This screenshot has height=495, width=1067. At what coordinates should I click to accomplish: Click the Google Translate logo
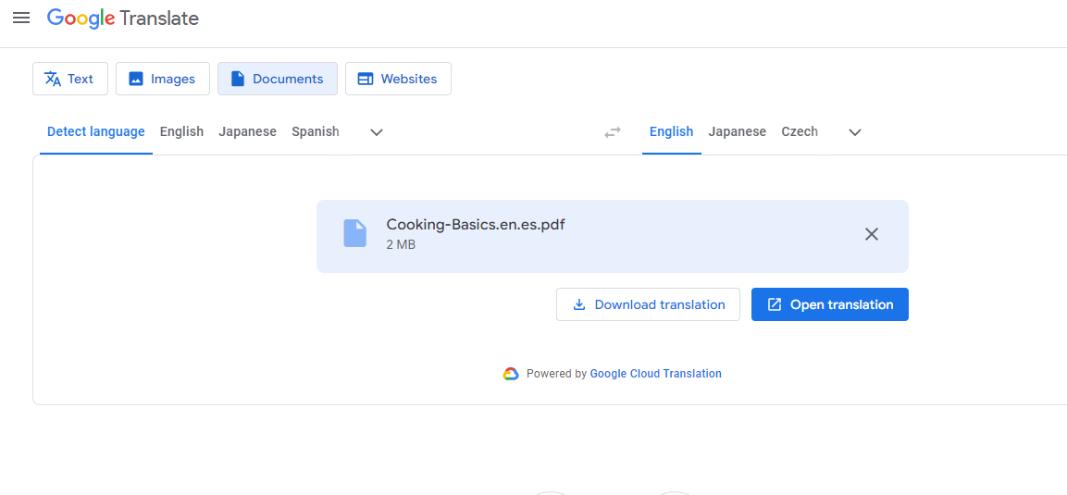click(x=123, y=19)
